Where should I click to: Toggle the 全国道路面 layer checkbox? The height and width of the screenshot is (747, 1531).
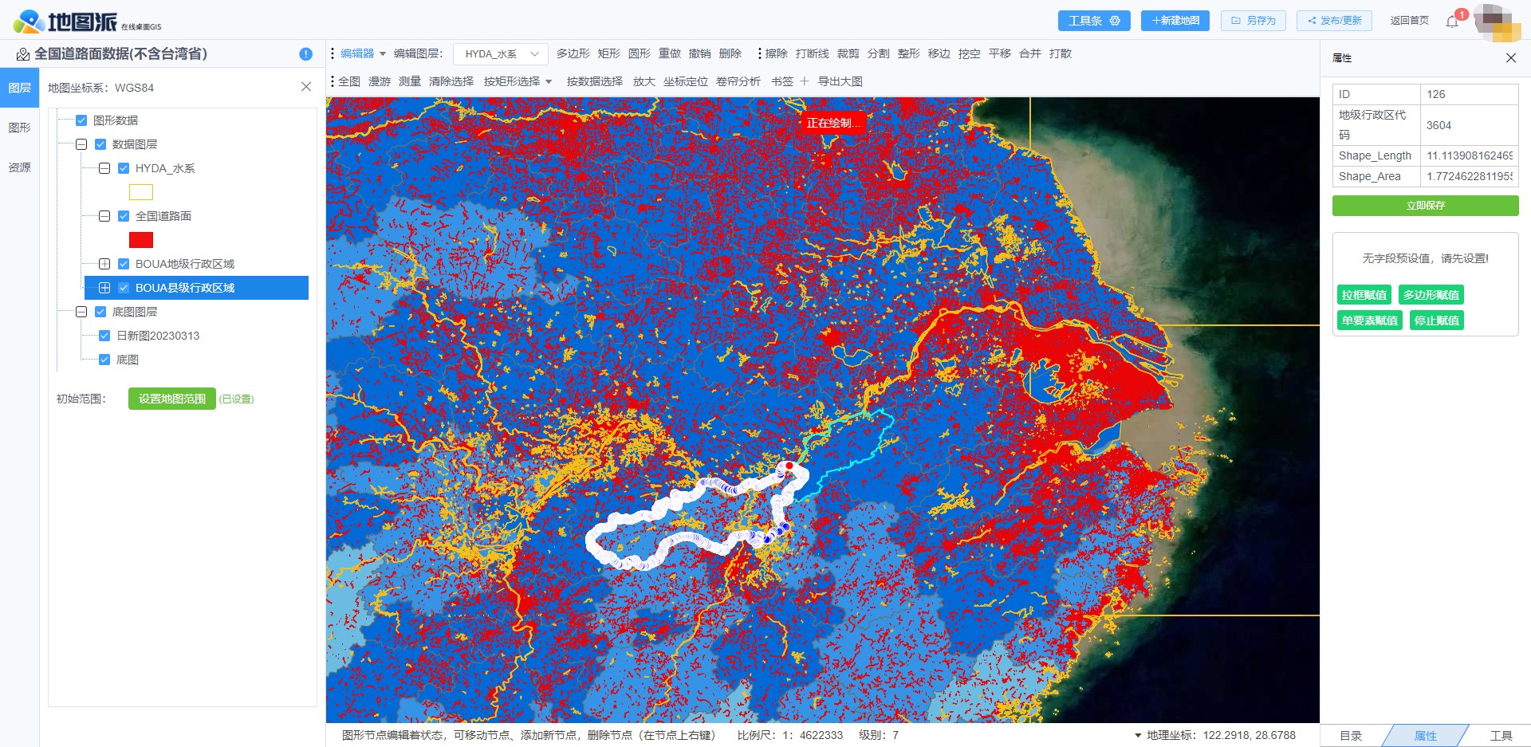point(124,216)
